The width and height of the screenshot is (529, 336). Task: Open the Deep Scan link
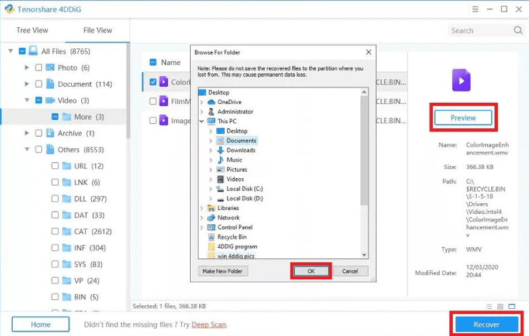(x=209, y=324)
